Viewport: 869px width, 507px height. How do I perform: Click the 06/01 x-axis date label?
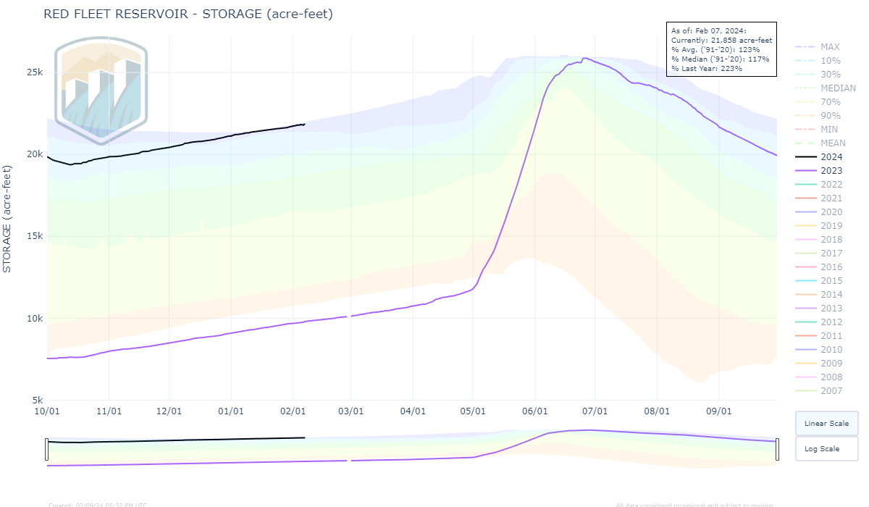pos(534,411)
